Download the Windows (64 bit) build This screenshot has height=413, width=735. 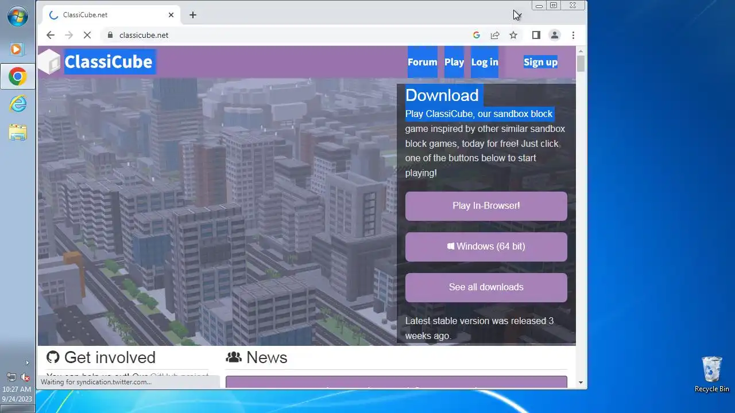tap(486, 246)
